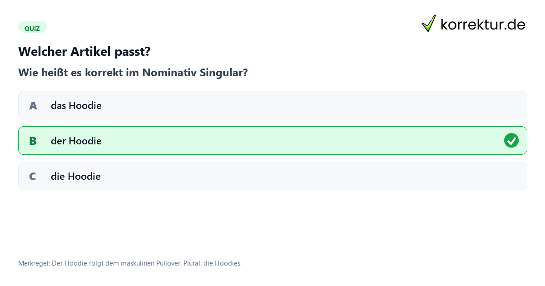This screenshot has height=286, width=545.
Task: Click the 'der Hoodie' answer text
Action: tap(76, 141)
